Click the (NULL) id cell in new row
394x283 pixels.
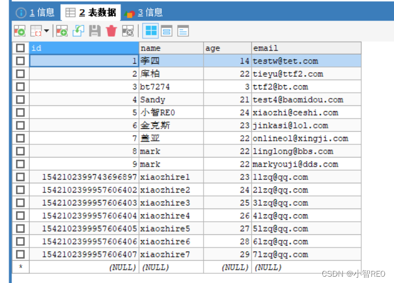coord(84,267)
